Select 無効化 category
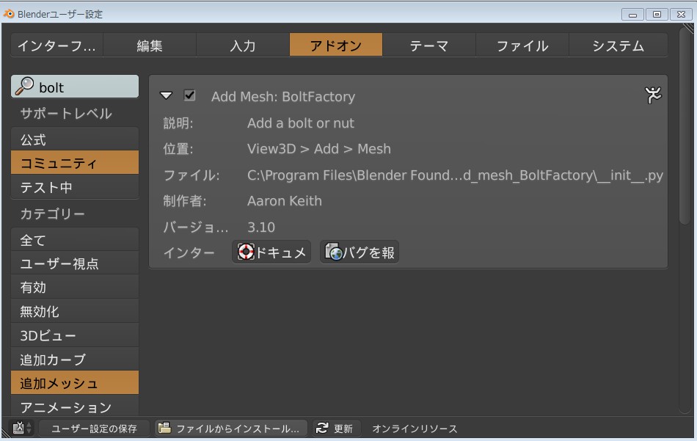The height and width of the screenshot is (441, 697). pos(75,310)
